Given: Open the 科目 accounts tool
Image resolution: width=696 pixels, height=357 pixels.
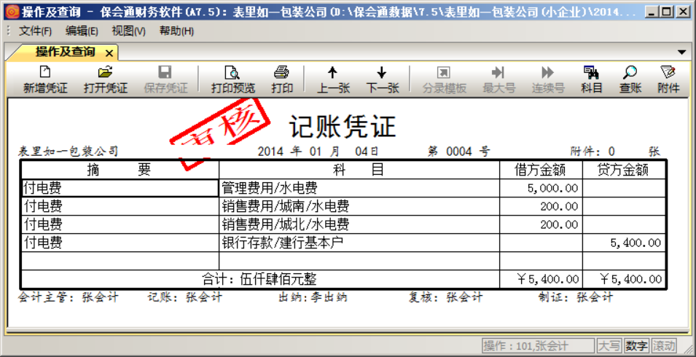Looking at the screenshot, I should [591, 73].
